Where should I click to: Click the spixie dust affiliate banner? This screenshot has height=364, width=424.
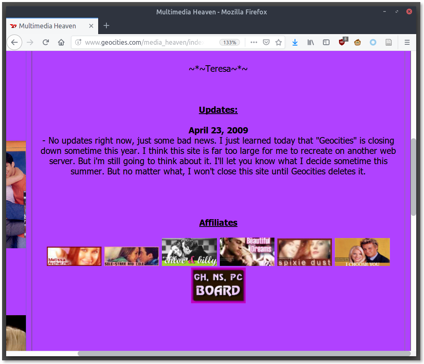[x=304, y=252]
